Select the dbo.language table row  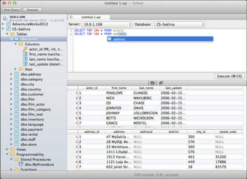click(34, 124)
